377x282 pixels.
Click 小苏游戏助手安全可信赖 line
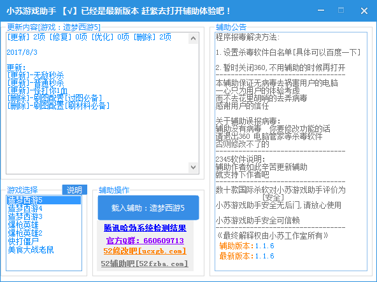(x=257, y=220)
